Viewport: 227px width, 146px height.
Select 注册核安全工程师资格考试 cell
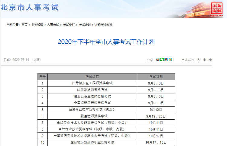tap(92, 83)
